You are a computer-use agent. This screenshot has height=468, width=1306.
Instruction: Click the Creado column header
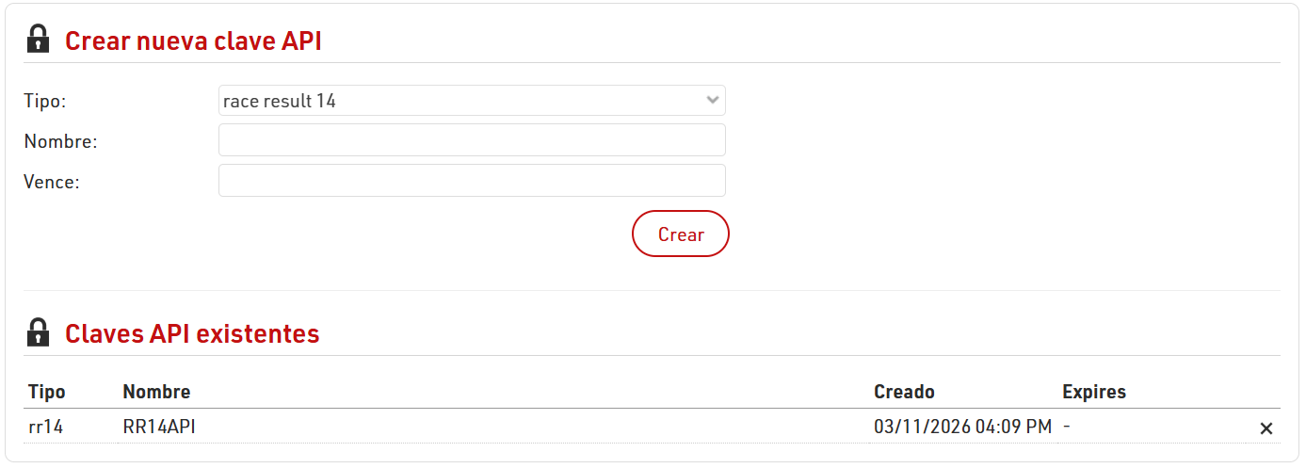904,392
